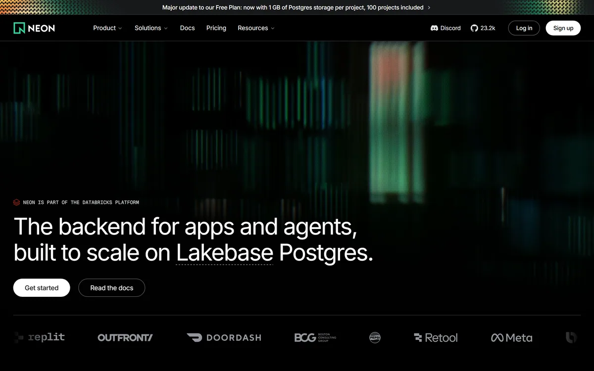Viewport: 594px width, 371px height.
Task: Open the Docs nav item
Action: pos(188,28)
